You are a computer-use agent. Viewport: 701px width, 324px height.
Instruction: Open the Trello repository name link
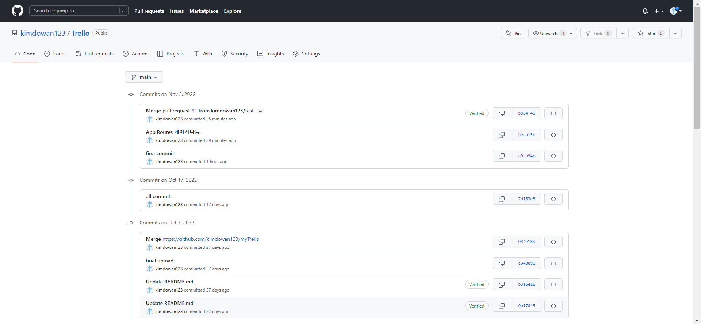click(80, 33)
